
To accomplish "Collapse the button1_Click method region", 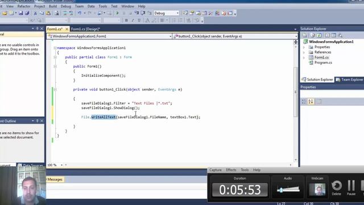I will tap(55, 89).
